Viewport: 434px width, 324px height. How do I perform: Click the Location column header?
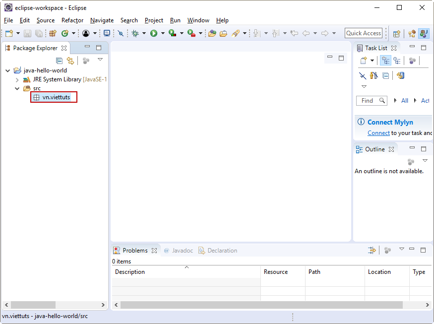pyautogui.click(x=387, y=272)
